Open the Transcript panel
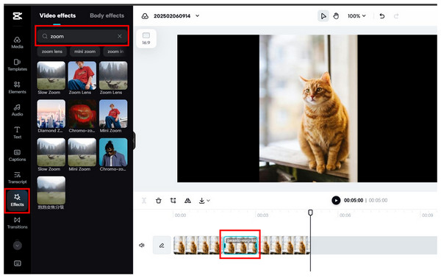The width and height of the screenshot is (441, 278). (17, 177)
